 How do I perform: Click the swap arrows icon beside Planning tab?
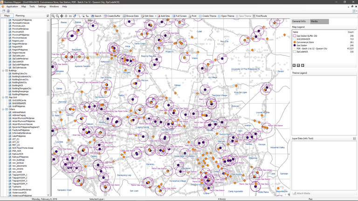pos(48,16)
